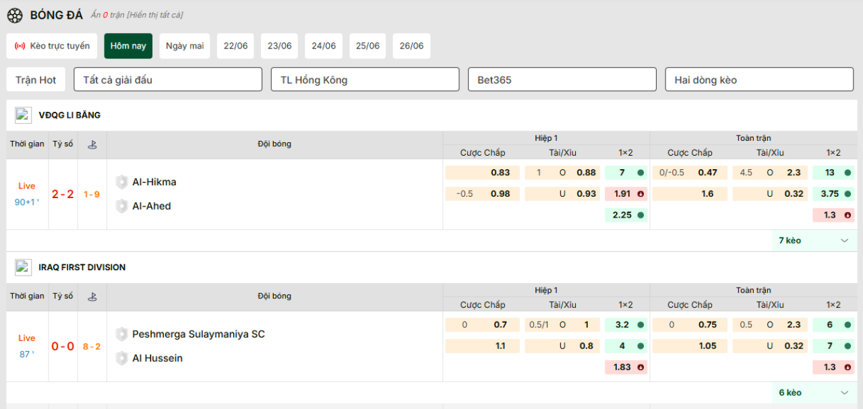863x409 pixels.
Task: Expand the 6 kèo row for Peshmerga match
Action: (x=814, y=393)
